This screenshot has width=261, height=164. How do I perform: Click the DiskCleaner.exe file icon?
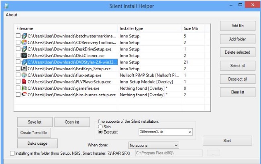tap(24, 55)
